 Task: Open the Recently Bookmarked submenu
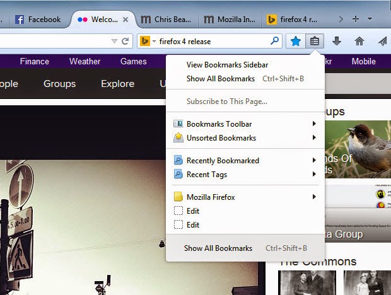click(x=245, y=161)
